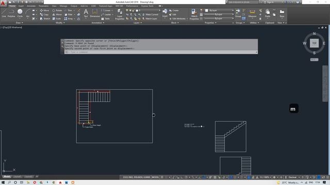The height and width of the screenshot is (185, 330).
Task: Click the Trim tool
Action: tap(69, 10)
